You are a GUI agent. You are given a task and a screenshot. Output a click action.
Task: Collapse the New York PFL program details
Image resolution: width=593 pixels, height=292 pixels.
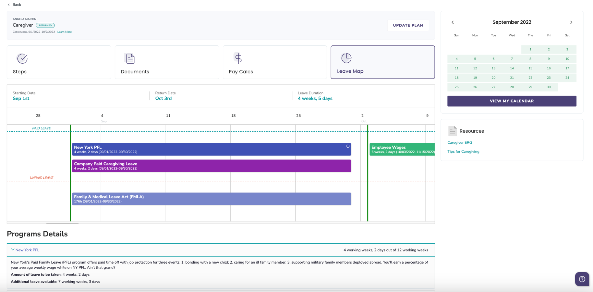tap(12, 250)
